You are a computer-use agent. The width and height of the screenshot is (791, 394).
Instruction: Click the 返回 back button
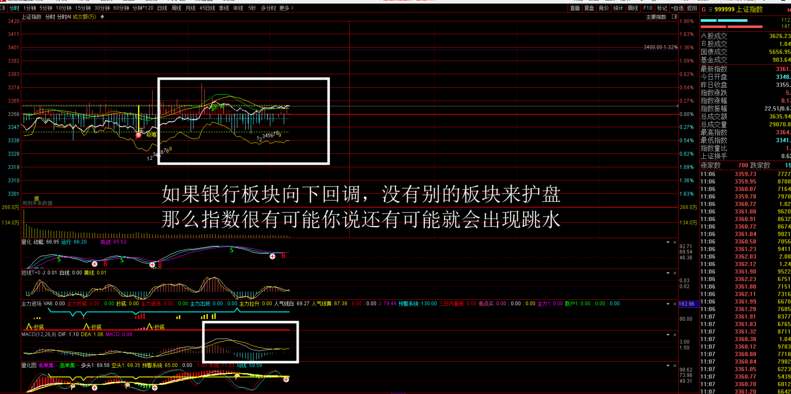[x=692, y=8]
